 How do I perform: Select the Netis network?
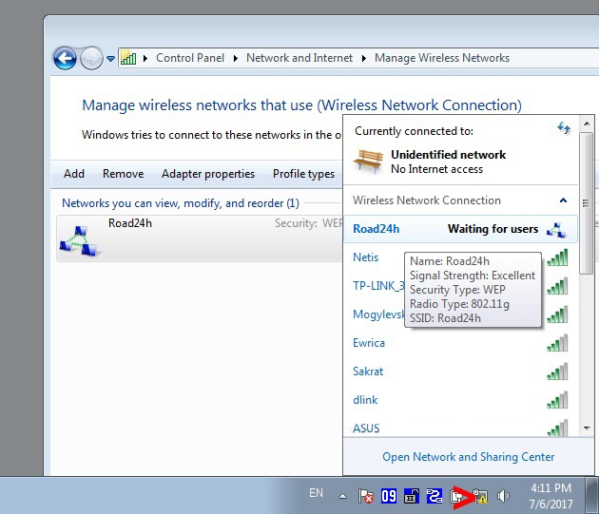366,257
